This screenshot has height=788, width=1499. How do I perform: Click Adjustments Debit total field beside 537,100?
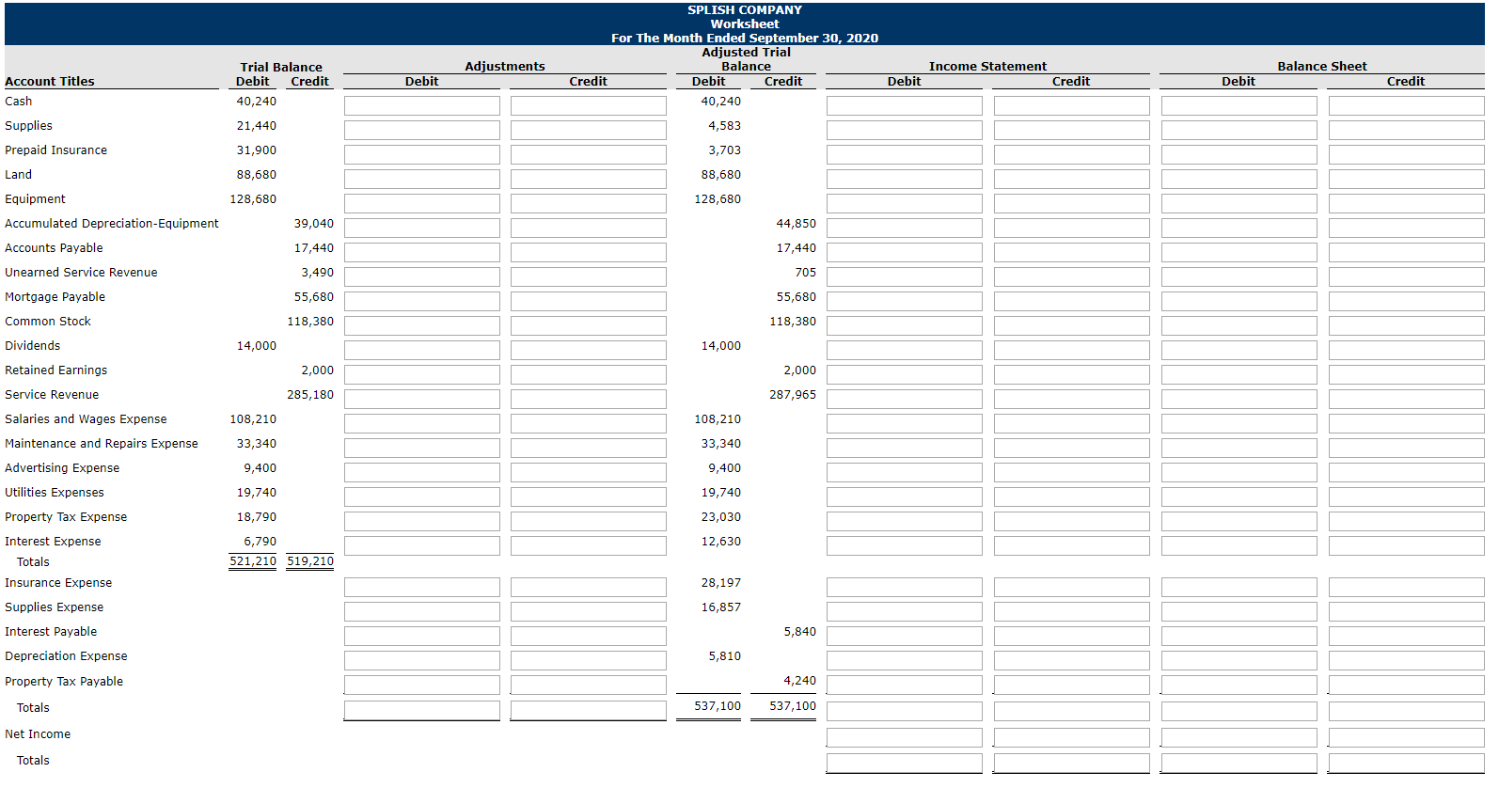point(422,711)
